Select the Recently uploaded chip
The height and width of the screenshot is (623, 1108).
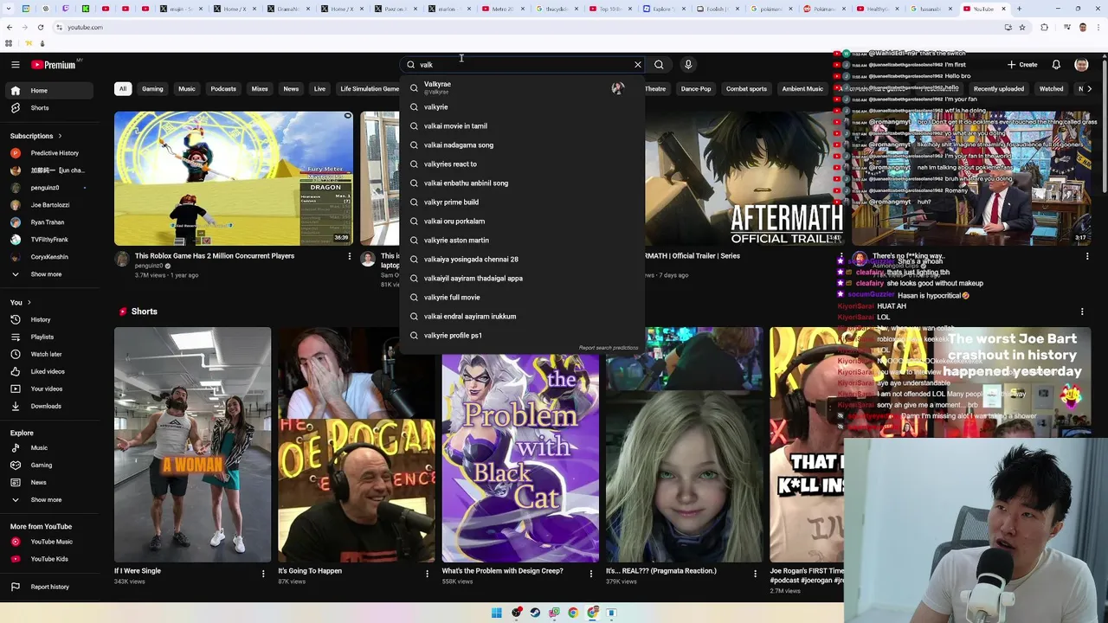[999, 88]
